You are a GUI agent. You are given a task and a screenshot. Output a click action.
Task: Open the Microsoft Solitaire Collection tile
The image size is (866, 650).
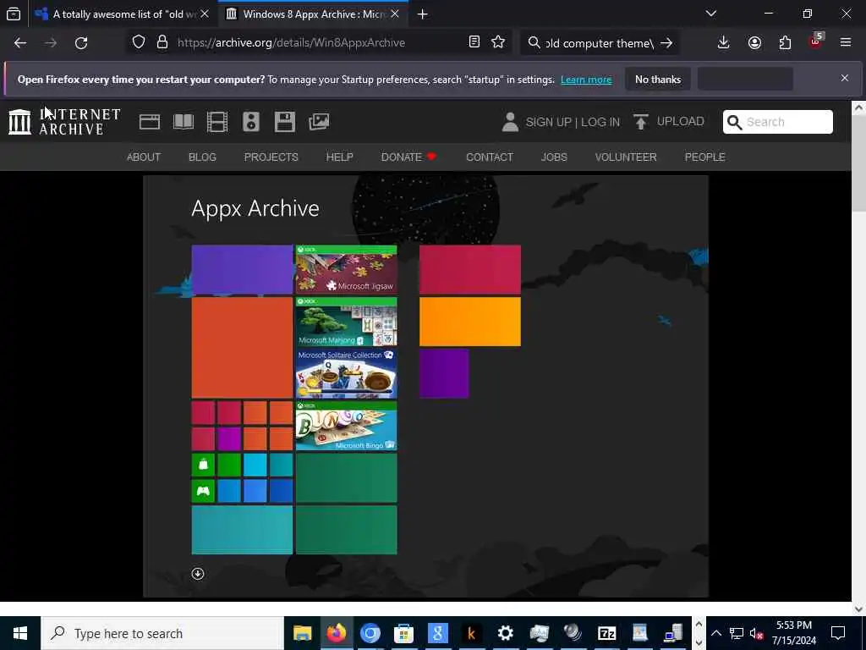[x=346, y=373]
